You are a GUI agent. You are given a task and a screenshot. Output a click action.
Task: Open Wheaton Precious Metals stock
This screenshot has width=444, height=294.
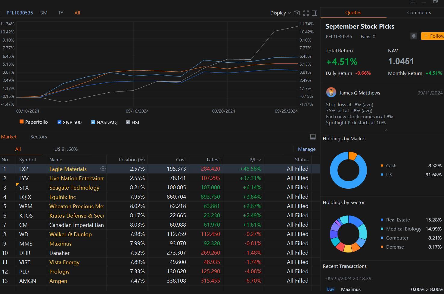pos(76,206)
